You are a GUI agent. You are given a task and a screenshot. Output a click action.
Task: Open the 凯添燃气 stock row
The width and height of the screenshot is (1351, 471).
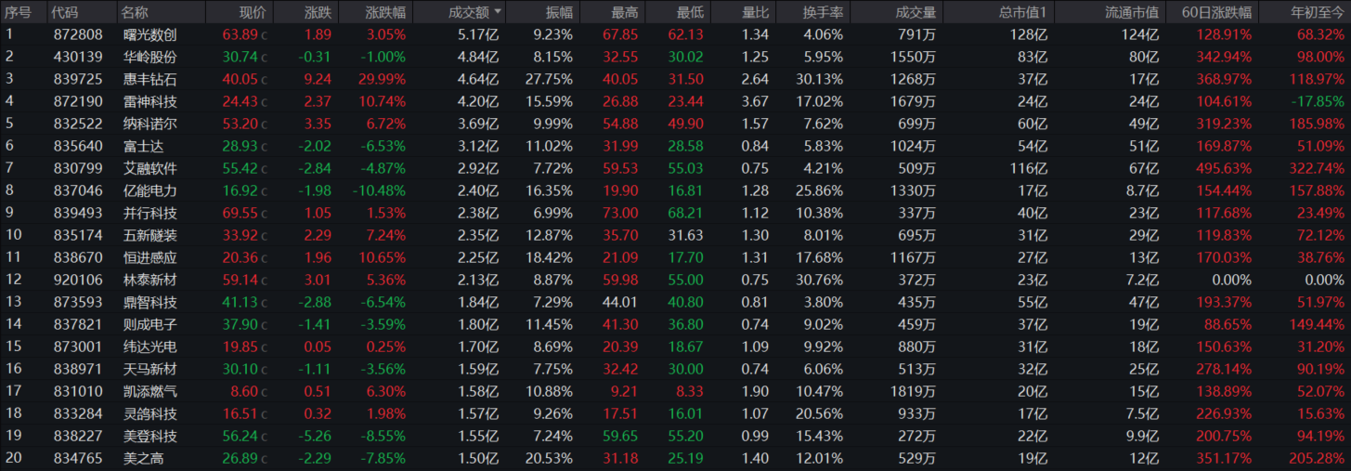[x=675, y=391]
